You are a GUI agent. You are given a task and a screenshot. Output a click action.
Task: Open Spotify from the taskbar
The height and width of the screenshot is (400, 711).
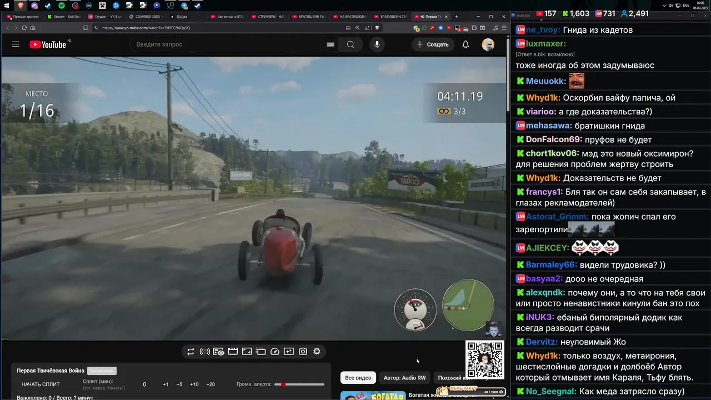click(62, 6)
